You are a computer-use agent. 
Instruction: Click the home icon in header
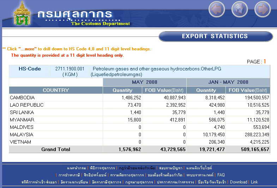point(240,10)
